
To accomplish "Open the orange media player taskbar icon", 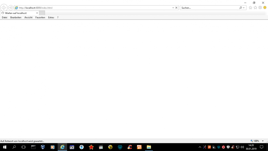I will (53, 147).
